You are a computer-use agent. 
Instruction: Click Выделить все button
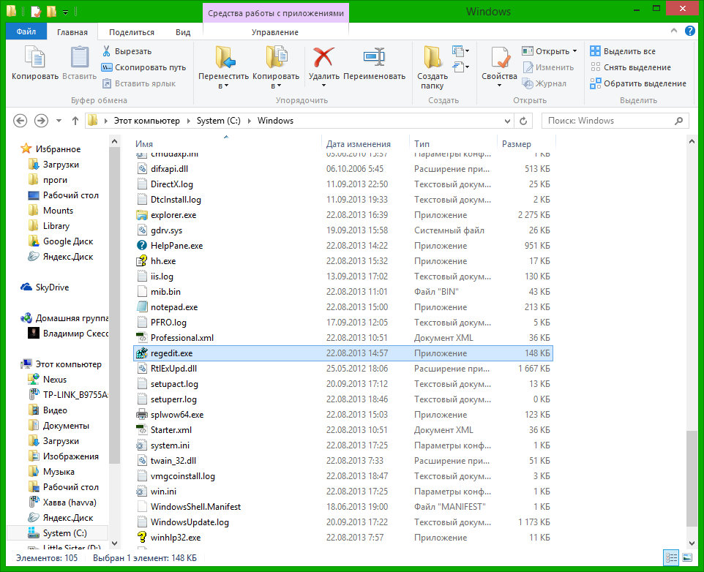click(623, 51)
